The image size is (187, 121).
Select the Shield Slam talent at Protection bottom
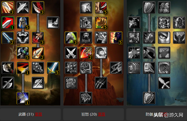149,98
